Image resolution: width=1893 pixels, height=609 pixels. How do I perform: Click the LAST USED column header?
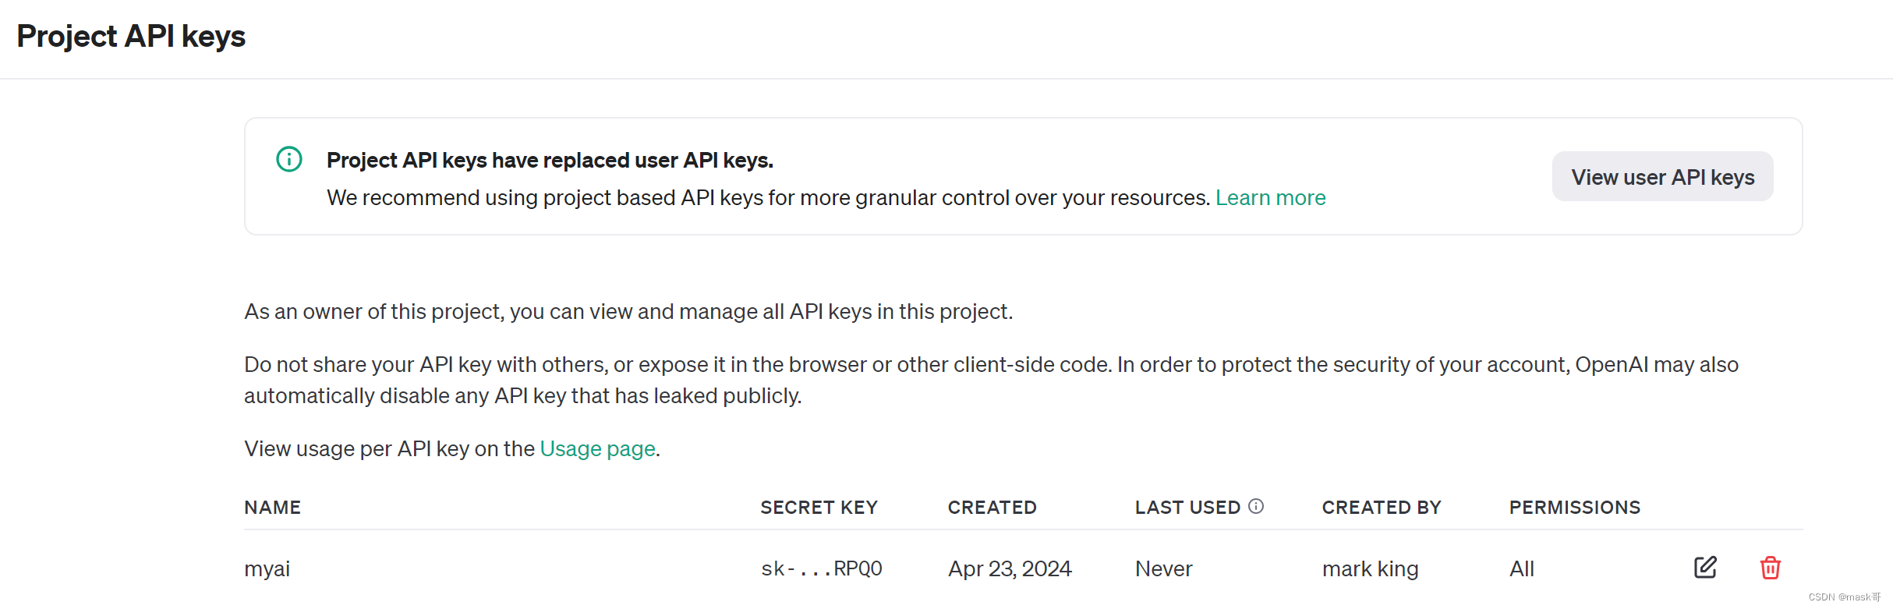[1187, 508]
